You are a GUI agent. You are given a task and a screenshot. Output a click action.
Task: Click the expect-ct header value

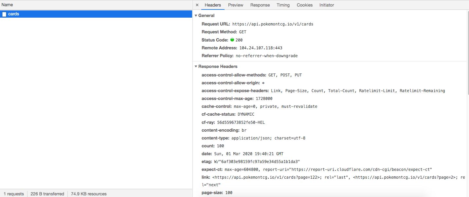tap(328, 170)
